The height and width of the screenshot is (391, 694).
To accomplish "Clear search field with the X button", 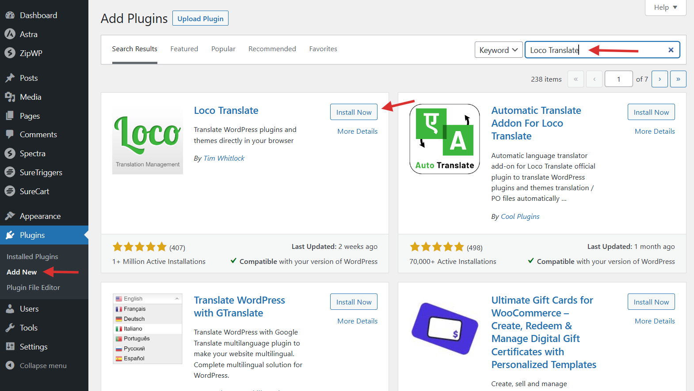I will (671, 50).
